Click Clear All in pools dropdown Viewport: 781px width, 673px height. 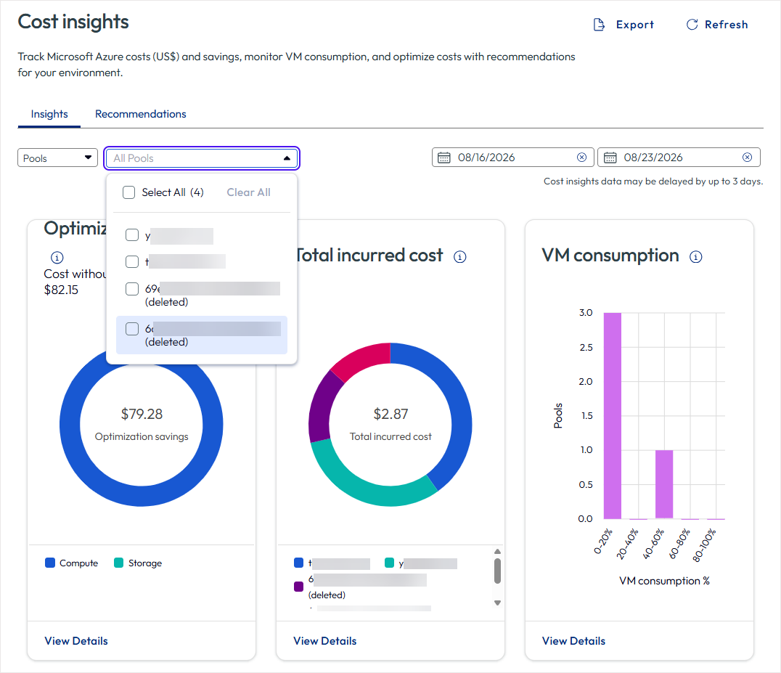(x=248, y=192)
